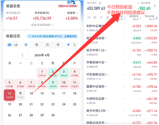Image resolution: width=159 pixels, height=125 pixels.
Task: Open 南方中债3-5年 fund row
Action: pos(121,113)
